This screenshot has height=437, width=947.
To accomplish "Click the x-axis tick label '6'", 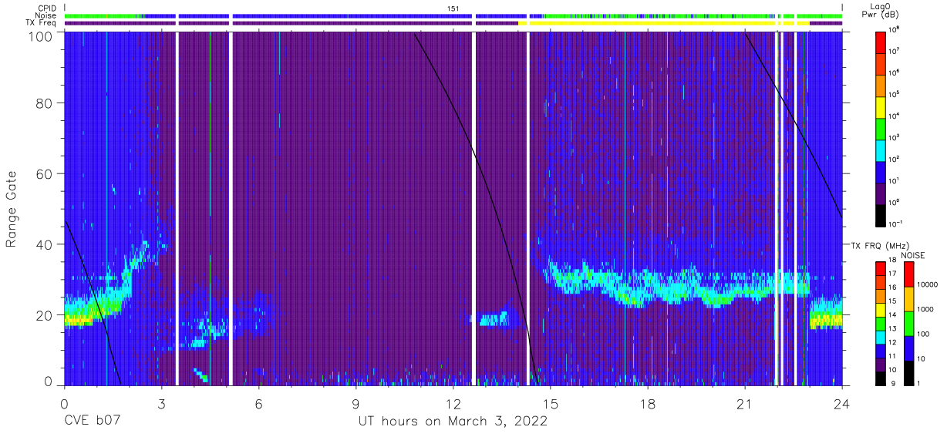I will point(259,404).
